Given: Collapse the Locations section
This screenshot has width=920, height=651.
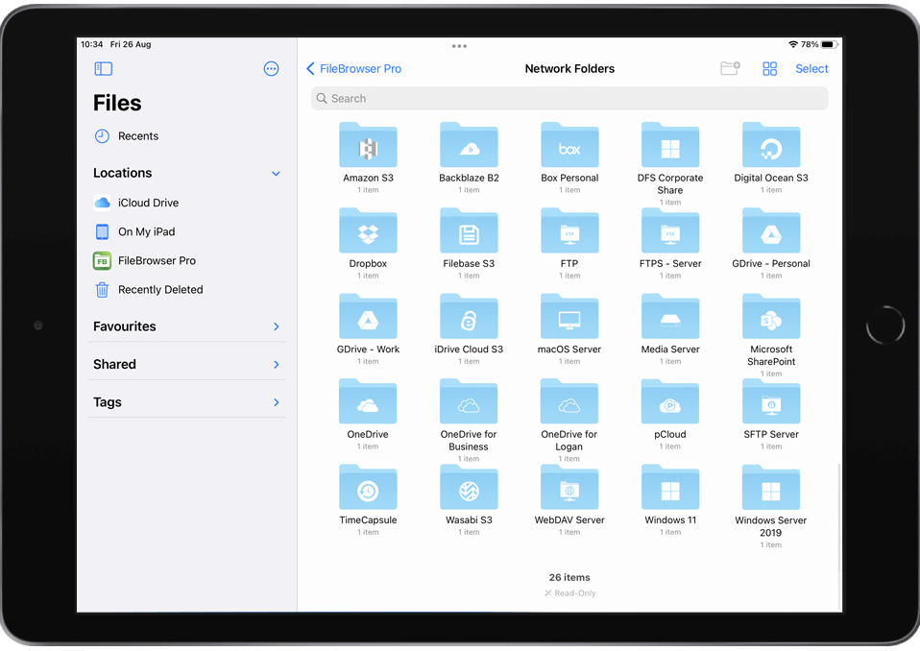Looking at the screenshot, I should pos(276,174).
